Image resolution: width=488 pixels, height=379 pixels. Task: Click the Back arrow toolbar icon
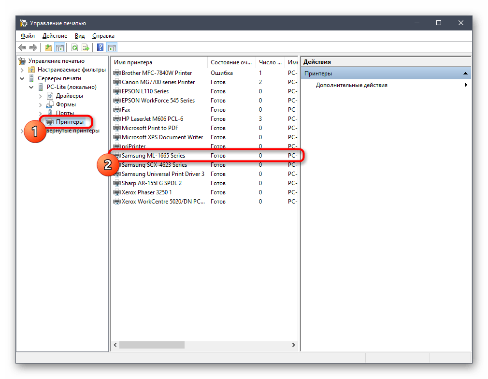[22, 47]
